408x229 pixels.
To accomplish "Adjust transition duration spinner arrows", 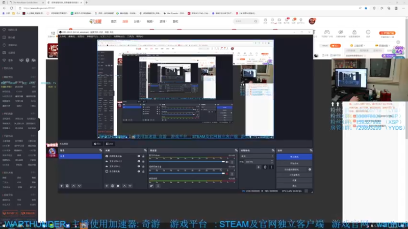I will tap(272, 162).
